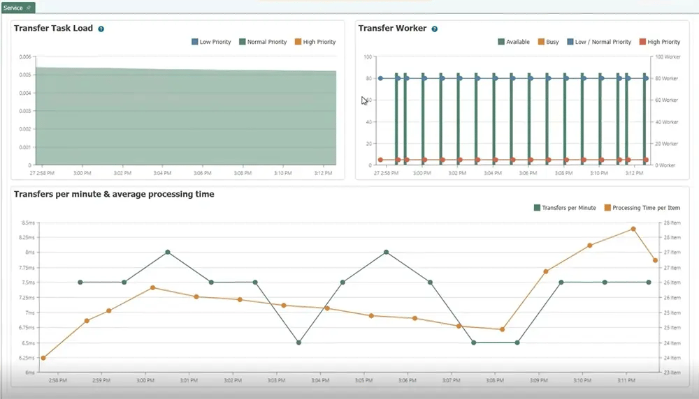The height and width of the screenshot is (399, 699).
Task: Click the help icon beside Transfer Task Load
Action: click(101, 29)
